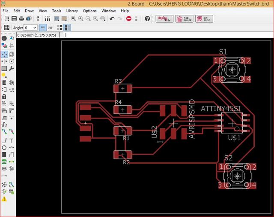Run the DRC check tool
This screenshot has height=217, width=274.
pyautogui.click(x=12, y=192)
